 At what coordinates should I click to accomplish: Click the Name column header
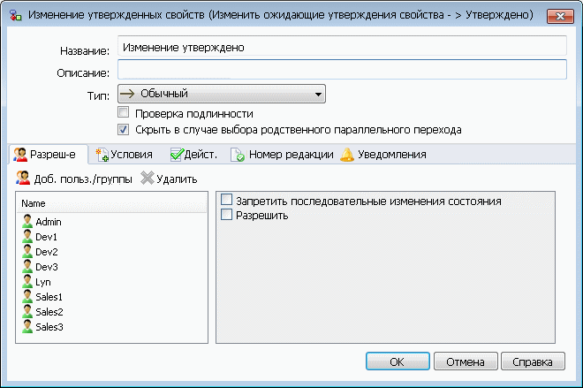[x=112, y=203]
